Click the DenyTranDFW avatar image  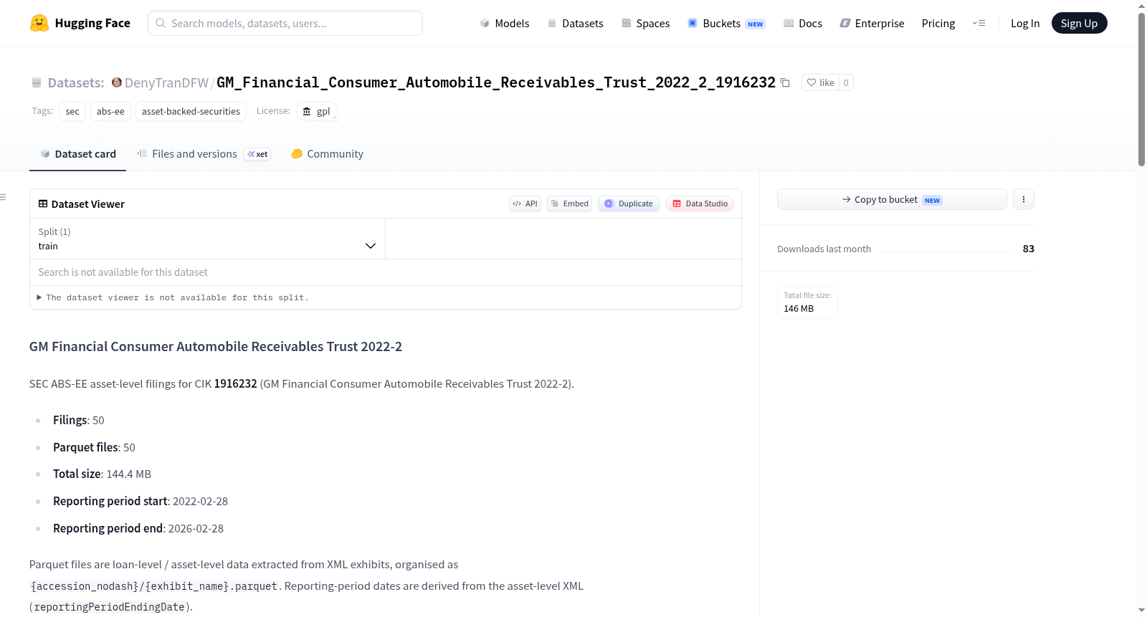(117, 82)
